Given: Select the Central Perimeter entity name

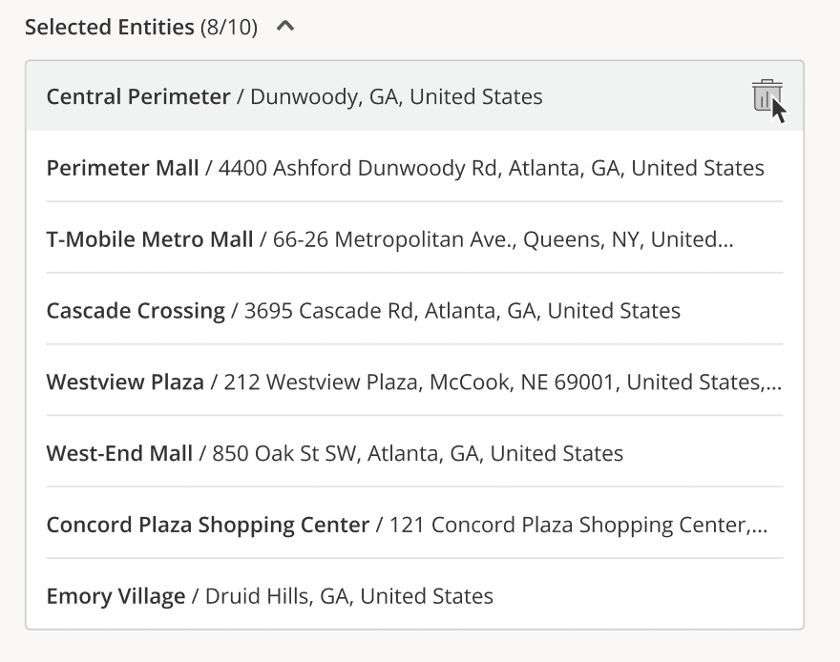Looking at the screenshot, I should click(138, 96).
